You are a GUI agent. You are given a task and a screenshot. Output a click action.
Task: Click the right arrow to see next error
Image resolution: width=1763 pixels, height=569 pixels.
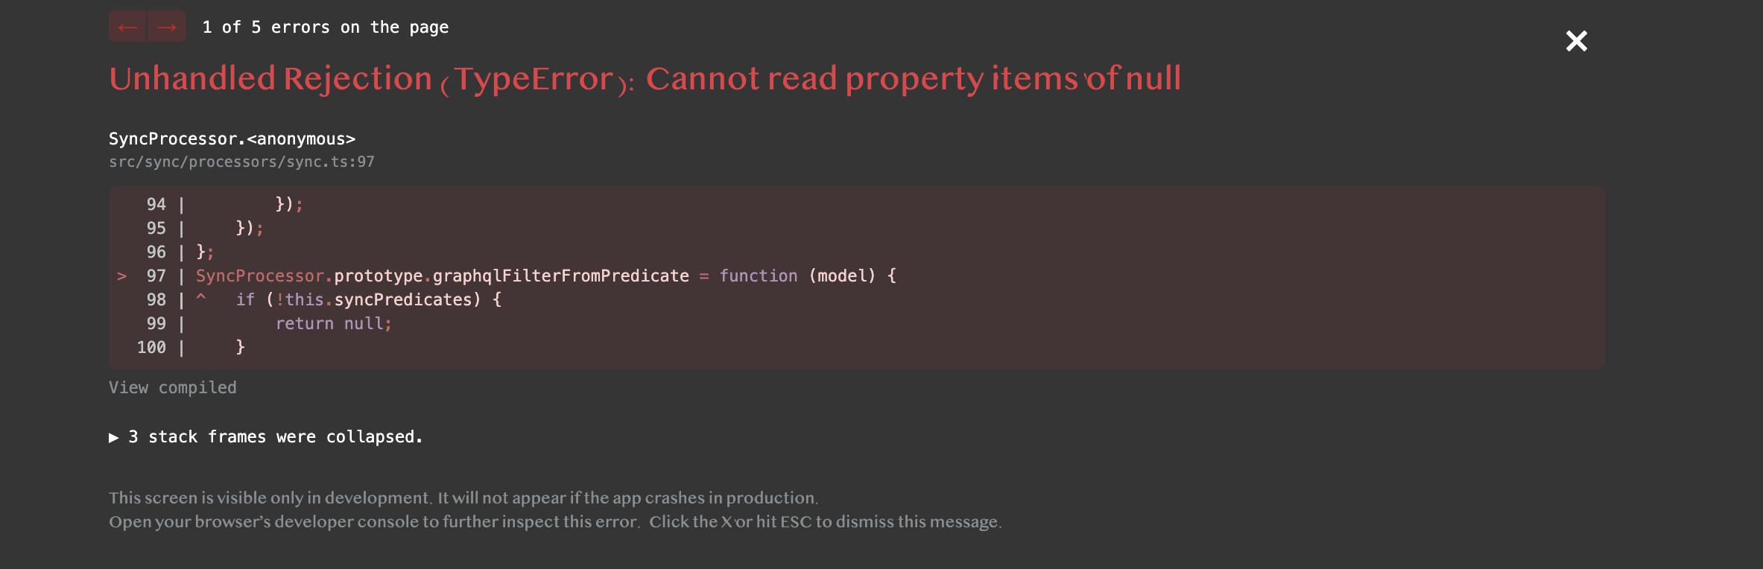[x=165, y=26]
